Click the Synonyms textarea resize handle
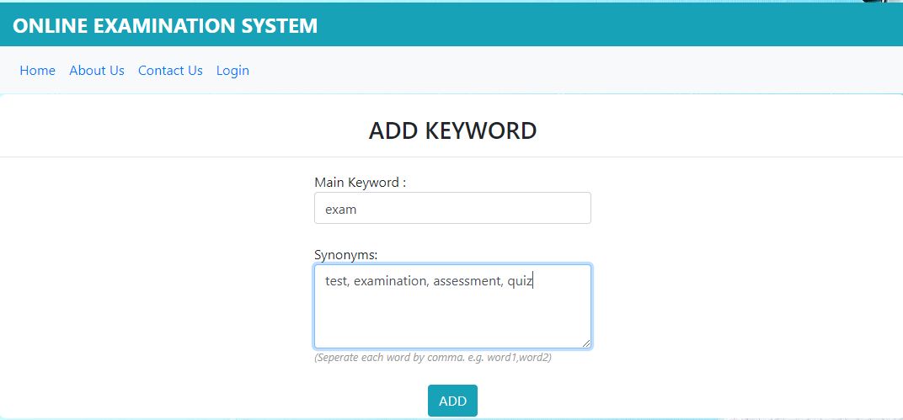The height and width of the screenshot is (420, 903). (585, 343)
